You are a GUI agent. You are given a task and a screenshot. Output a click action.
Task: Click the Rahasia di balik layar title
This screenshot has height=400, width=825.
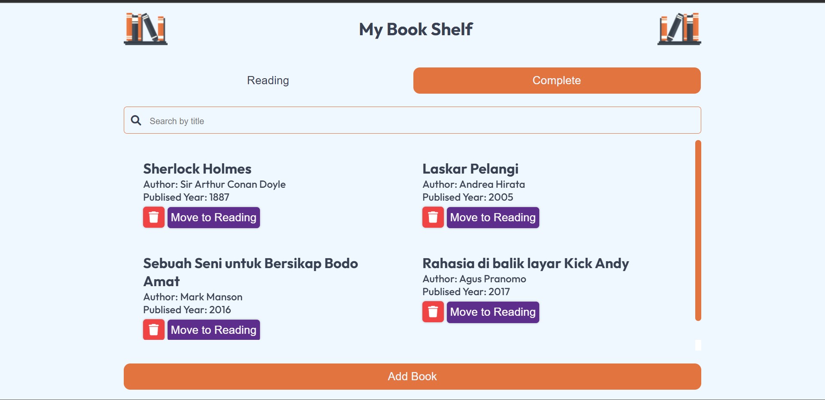click(525, 263)
